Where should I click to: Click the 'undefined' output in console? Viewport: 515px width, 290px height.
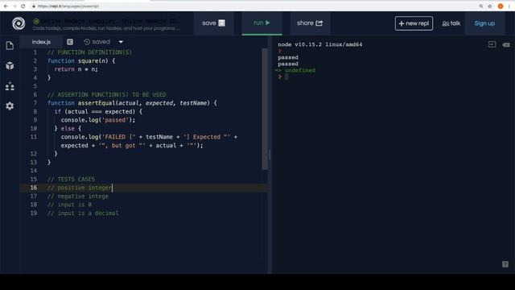[x=299, y=70]
